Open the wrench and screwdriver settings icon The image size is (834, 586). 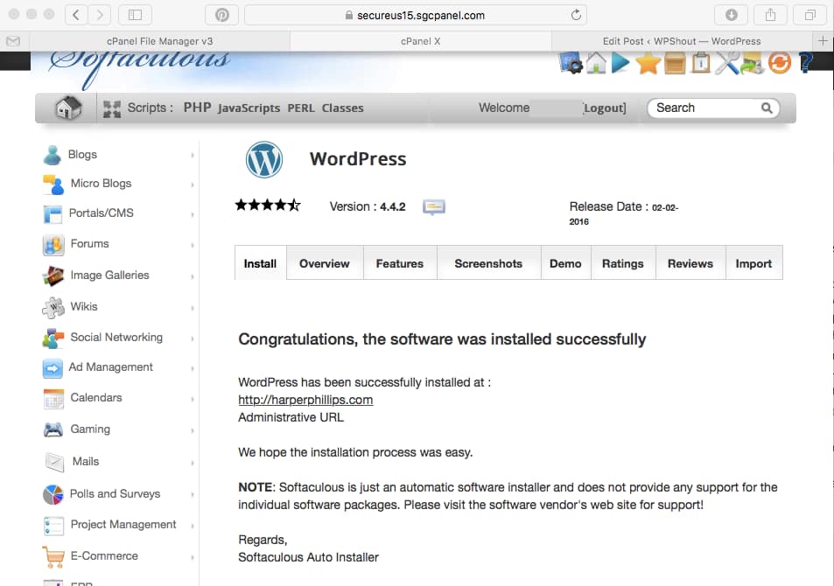click(x=726, y=63)
